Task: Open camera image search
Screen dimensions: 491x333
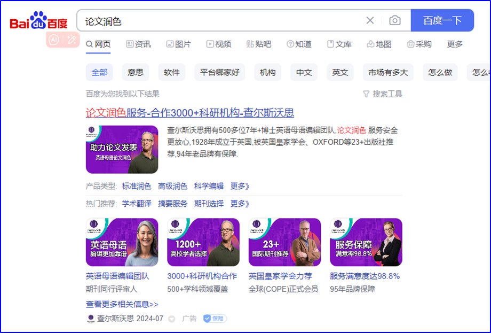Action: coord(395,20)
